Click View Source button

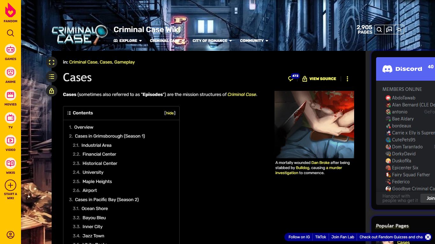(x=319, y=79)
